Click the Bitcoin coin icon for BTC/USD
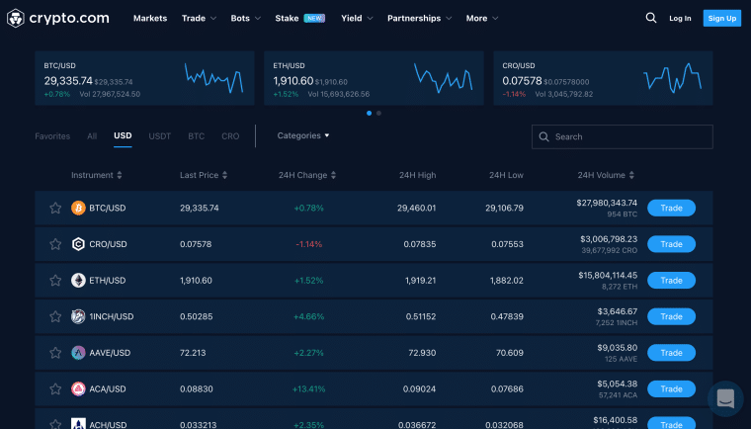Screen dimensions: 751x429 [x=78, y=208]
